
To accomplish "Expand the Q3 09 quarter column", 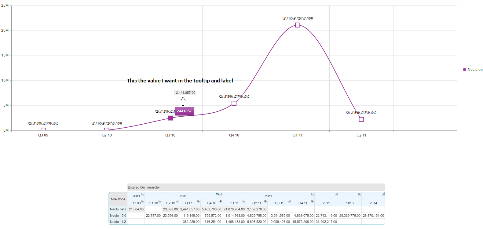I will (x=143, y=201).
